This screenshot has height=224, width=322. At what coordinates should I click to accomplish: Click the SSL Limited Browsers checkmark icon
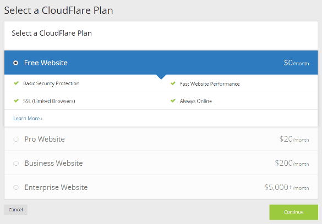pos(16,100)
